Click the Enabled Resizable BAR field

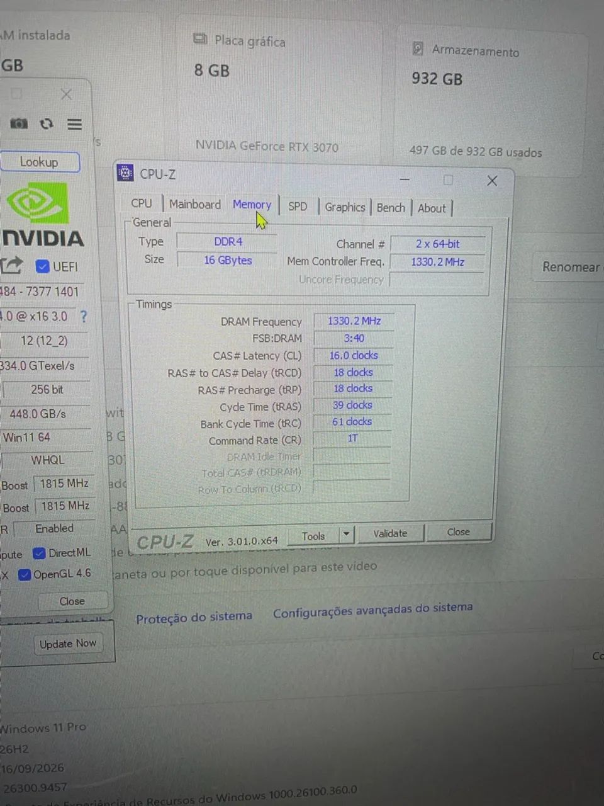click(x=54, y=529)
